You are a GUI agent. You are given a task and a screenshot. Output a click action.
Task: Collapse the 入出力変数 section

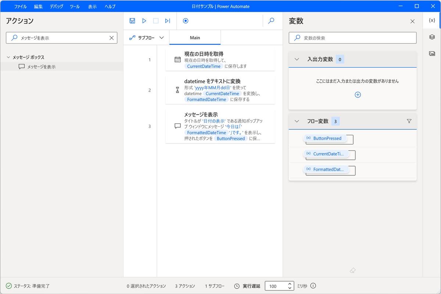pyautogui.click(x=297, y=59)
